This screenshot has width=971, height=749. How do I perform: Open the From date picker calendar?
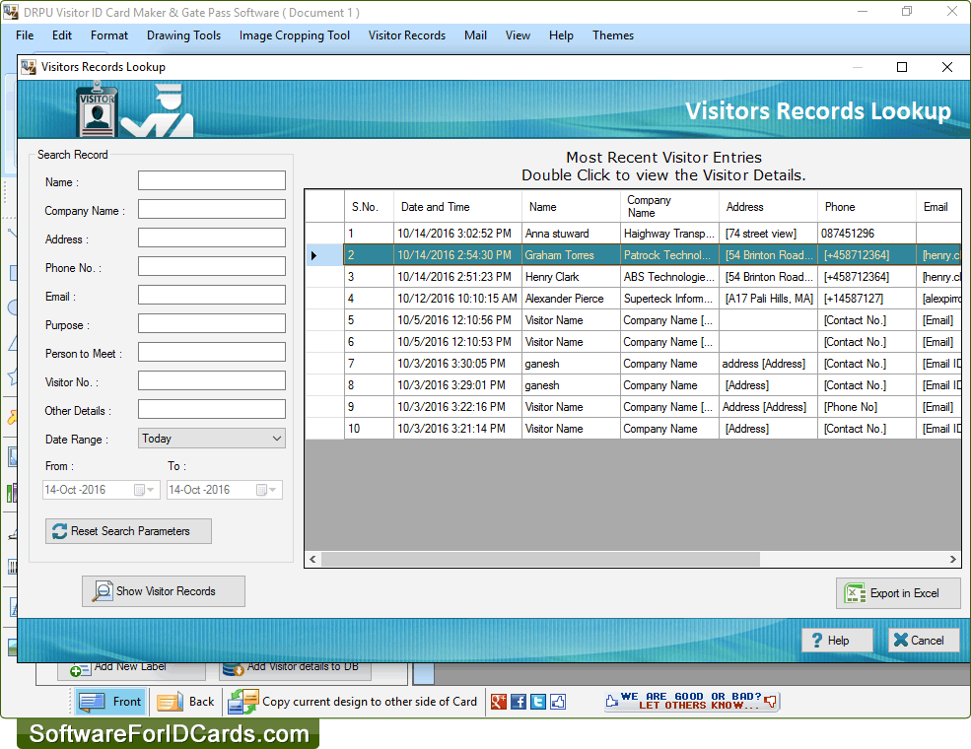point(144,490)
